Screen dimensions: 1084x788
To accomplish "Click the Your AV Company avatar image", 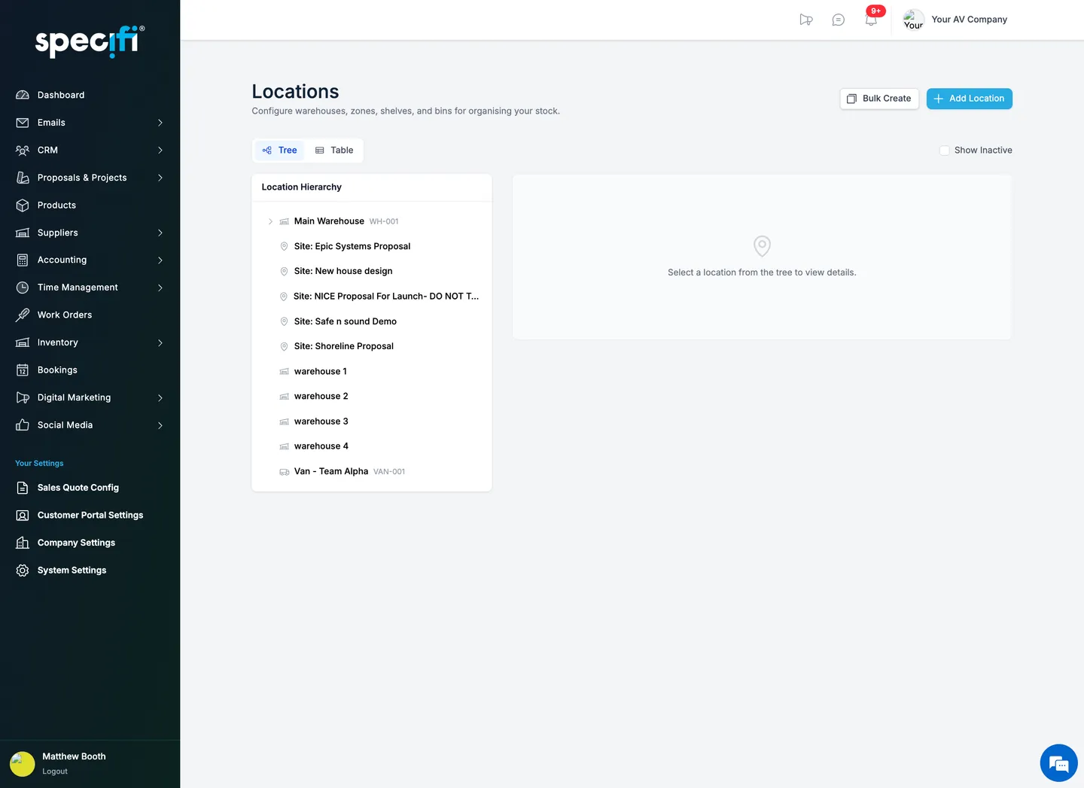I will click(914, 20).
